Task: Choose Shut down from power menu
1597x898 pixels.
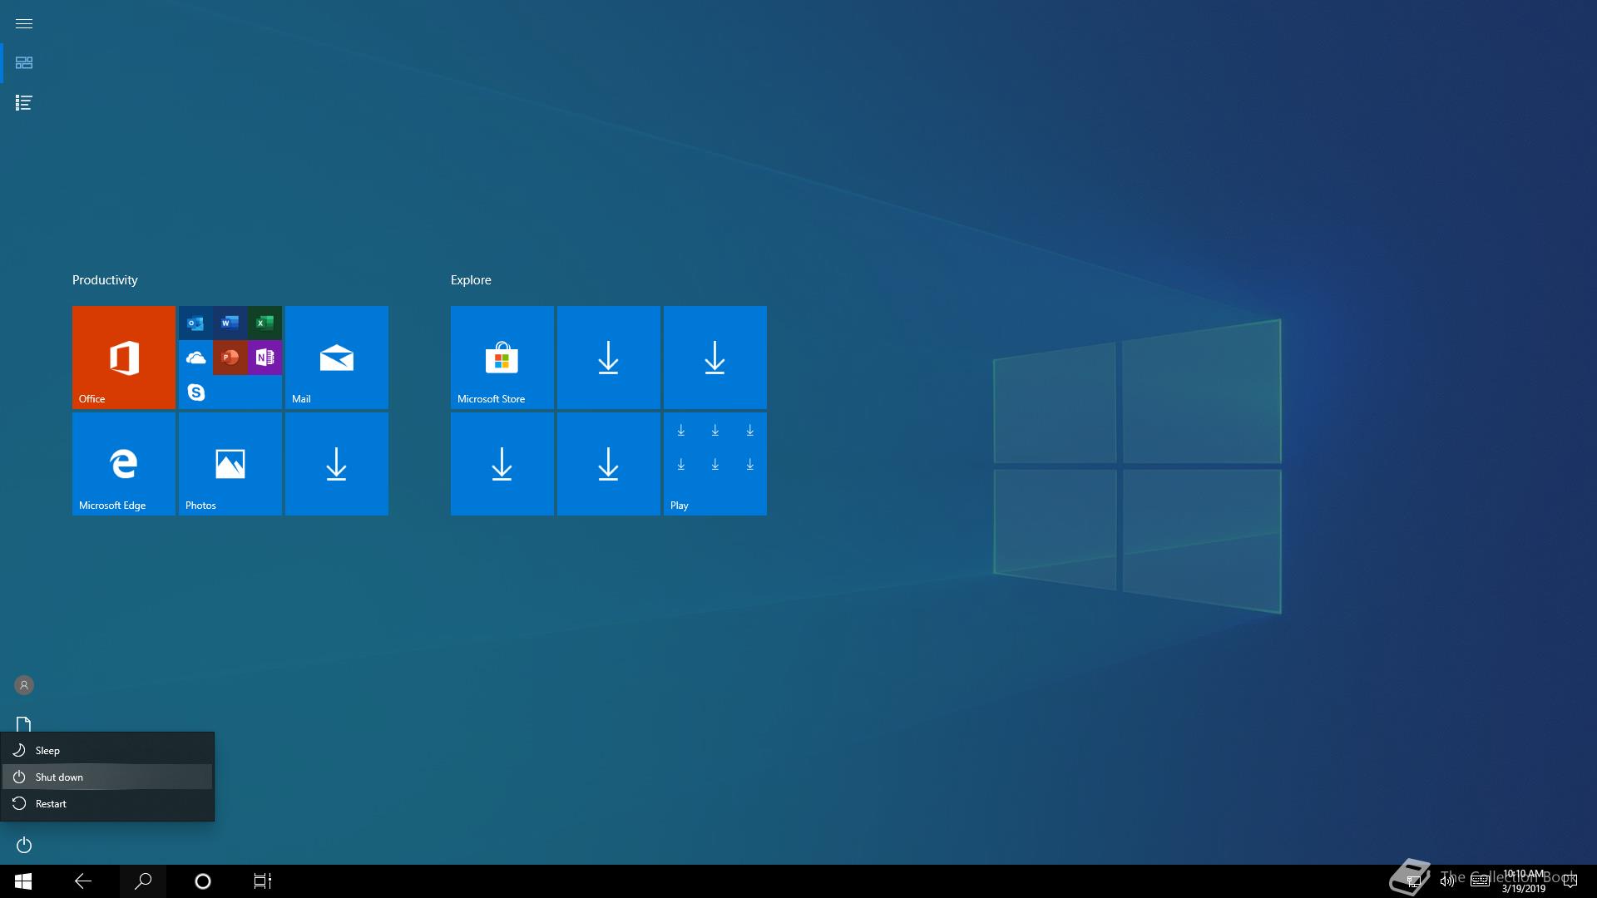Action: coord(59,777)
